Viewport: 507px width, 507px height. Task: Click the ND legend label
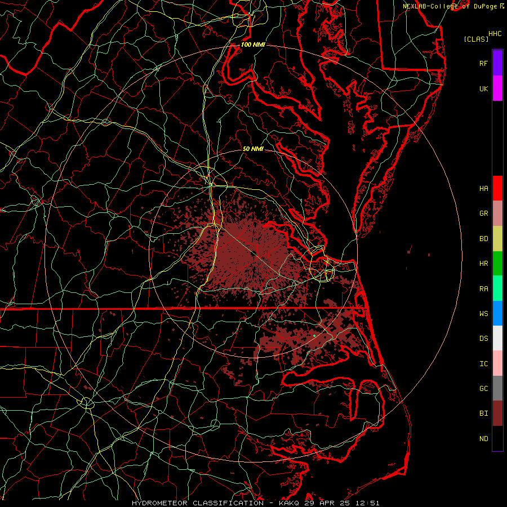[483, 438]
